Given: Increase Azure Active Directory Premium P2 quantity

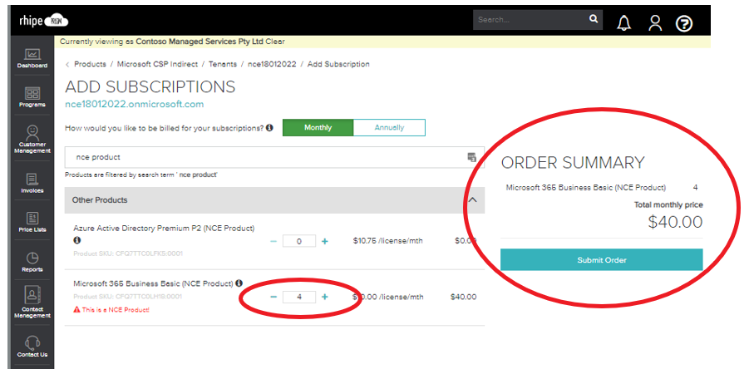Looking at the screenshot, I should 324,241.
